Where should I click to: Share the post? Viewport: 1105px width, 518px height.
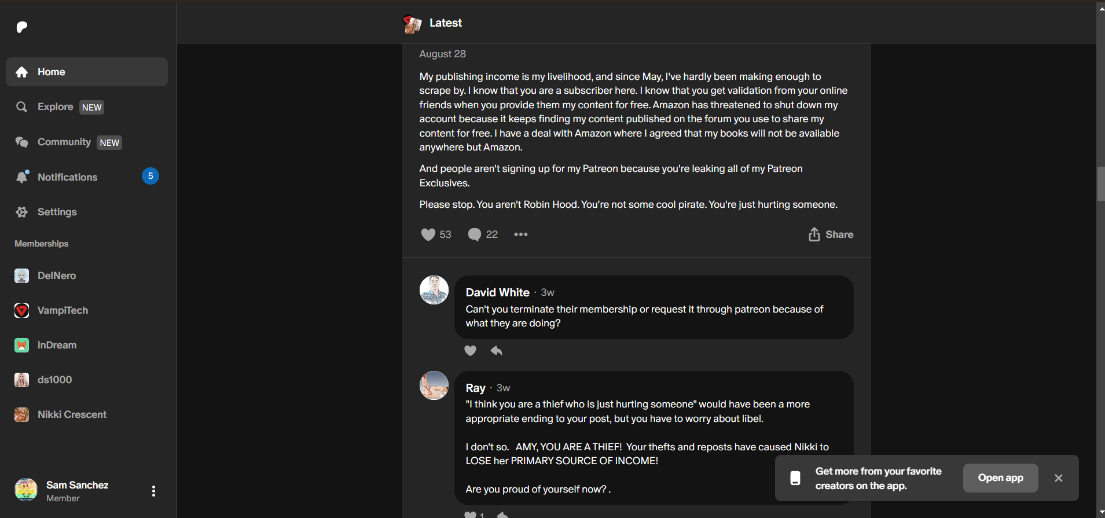pos(831,234)
